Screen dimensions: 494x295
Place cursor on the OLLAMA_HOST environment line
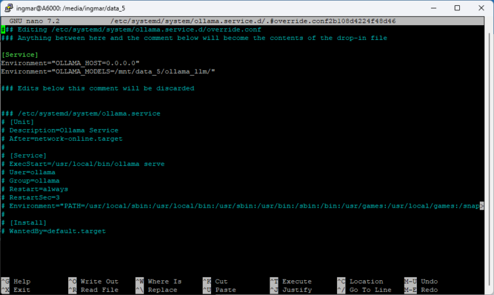[69, 63]
